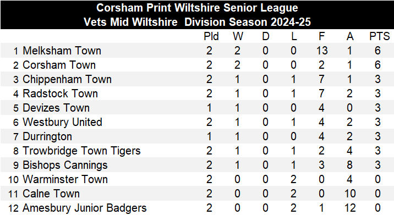394x215 pixels.
Task: Click the Pld column header
Action: click(x=211, y=36)
